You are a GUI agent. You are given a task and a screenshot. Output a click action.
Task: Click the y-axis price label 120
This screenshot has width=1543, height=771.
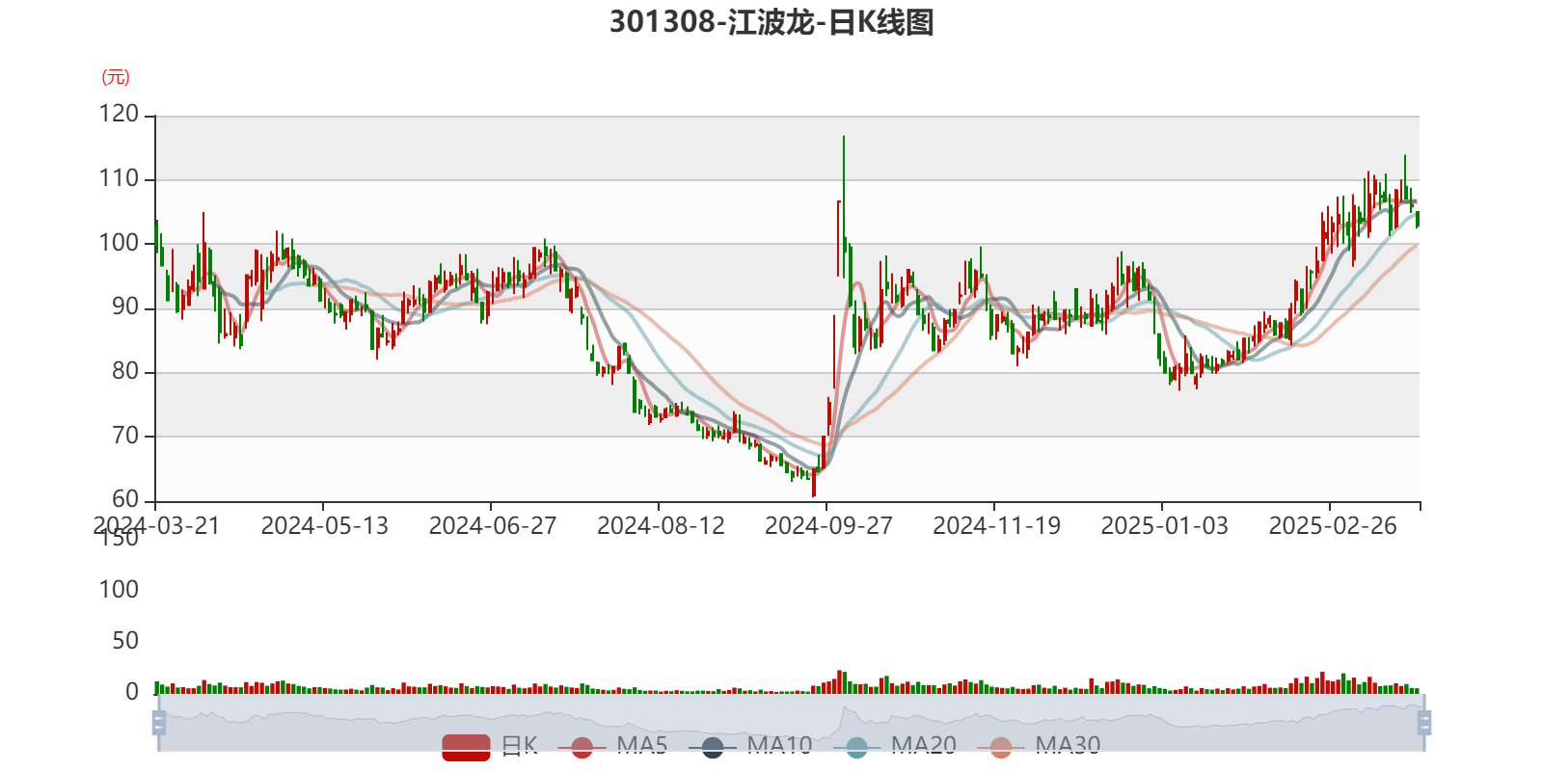click(x=119, y=115)
